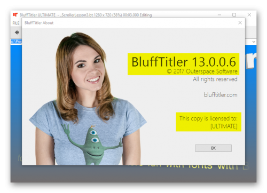Maximize the BluffTitler ULTIMATE main window
267x193 pixels.
coord(234,15)
